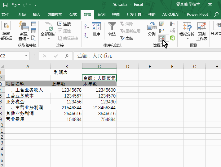Screen dimensions: 221x167
Task: Click Ribbon Display Options icon
Action: click(x=210, y=5)
